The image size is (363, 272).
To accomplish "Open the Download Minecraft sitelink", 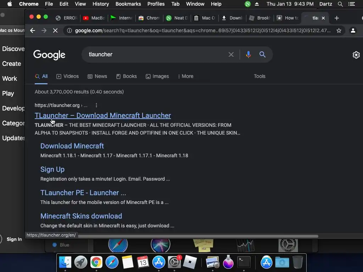I will click(x=72, y=146).
